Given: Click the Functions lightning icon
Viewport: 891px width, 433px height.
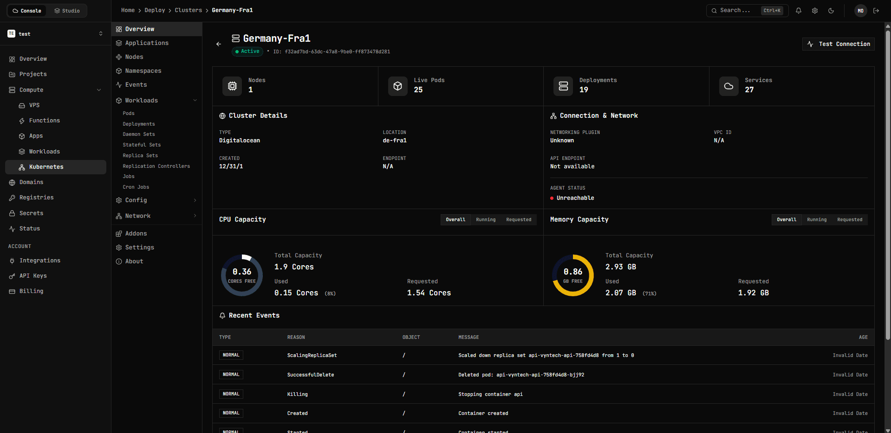Looking at the screenshot, I should 22,121.
